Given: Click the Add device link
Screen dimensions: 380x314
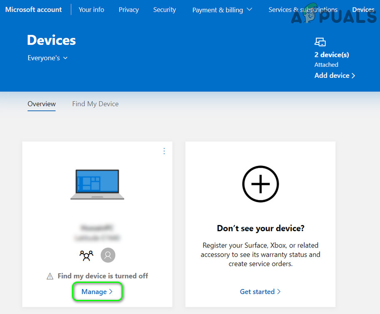Looking at the screenshot, I should point(335,75).
